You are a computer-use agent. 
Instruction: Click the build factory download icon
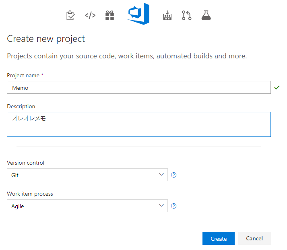click(x=167, y=15)
